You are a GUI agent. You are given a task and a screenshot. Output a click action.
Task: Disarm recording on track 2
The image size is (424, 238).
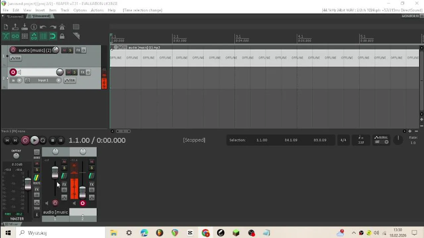coord(13,72)
